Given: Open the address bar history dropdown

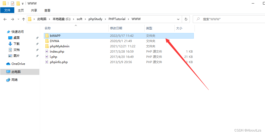Looking at the screenshot, I should (178, 19).
